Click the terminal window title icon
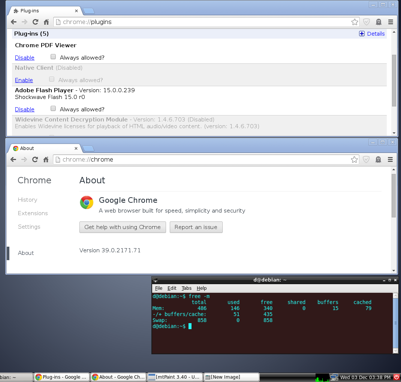The image size is (401, 382). pos(156,280)
